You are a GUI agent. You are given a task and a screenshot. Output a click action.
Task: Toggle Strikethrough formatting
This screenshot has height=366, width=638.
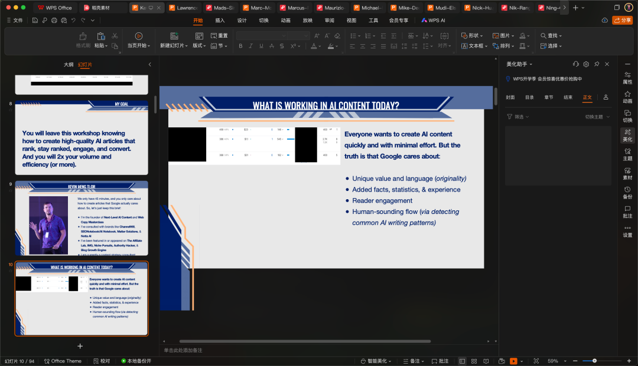click(x=271, y=46)
